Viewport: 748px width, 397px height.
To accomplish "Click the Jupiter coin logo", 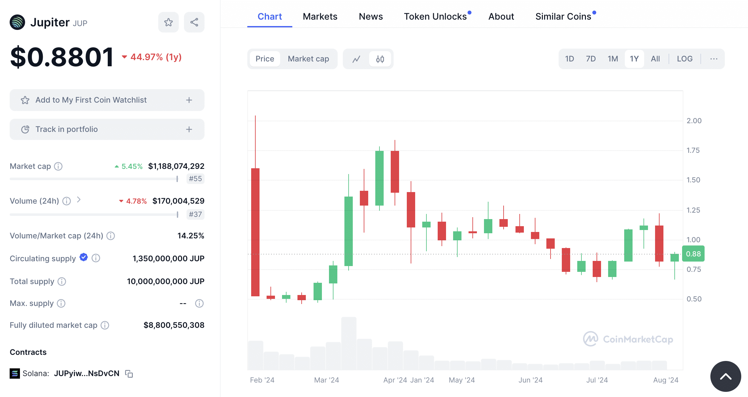I will click(x=17, y=22).
